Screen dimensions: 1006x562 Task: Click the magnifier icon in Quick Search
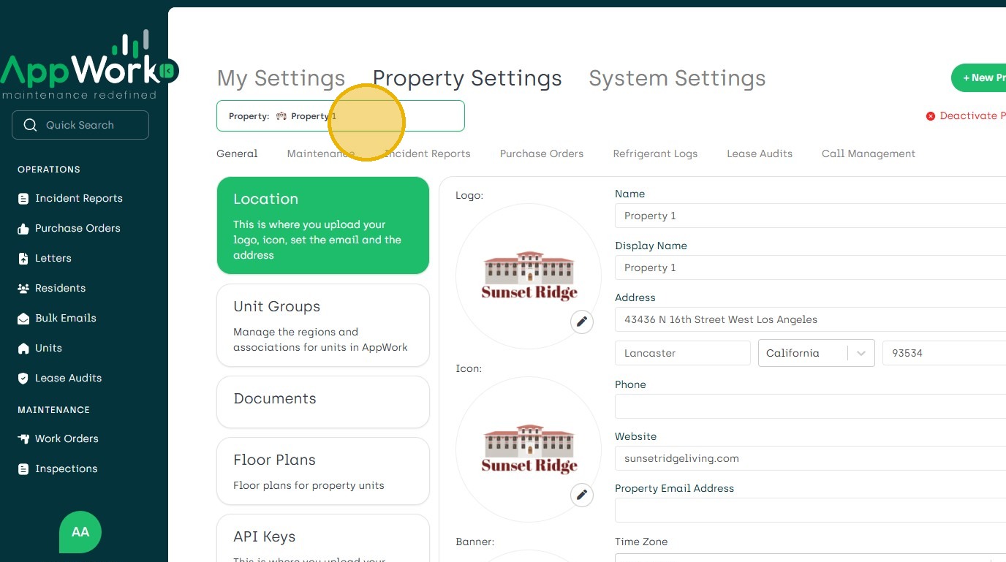point(30,125)
